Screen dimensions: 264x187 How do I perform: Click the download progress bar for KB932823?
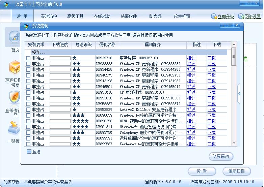point(60,64)
